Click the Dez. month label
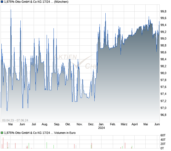This screenshot has width=171, height=151. tap(91, 124)
